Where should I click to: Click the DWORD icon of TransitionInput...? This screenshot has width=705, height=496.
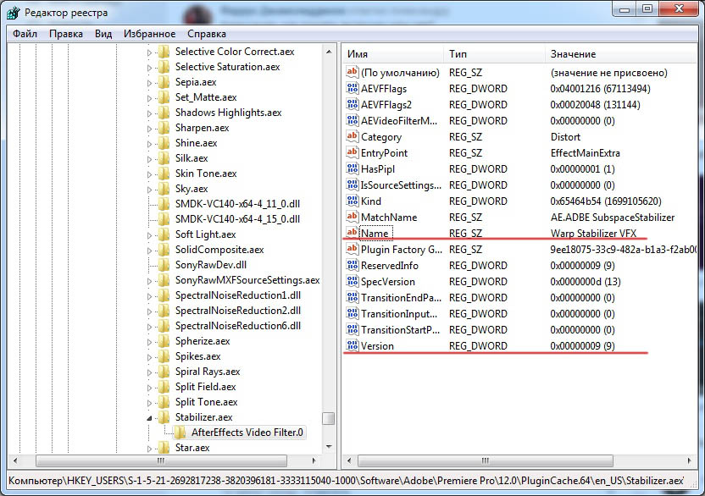pyautogui.click(x=352, y=313)
